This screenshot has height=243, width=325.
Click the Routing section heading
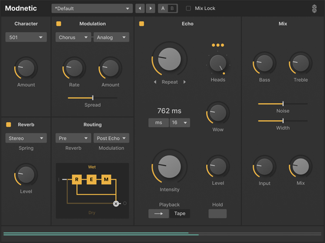92,124
